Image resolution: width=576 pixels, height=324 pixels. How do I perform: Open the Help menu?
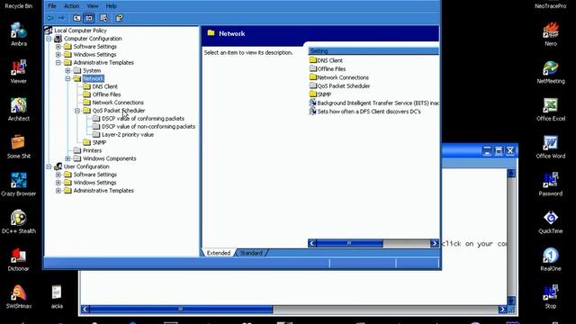coord(112,6)
